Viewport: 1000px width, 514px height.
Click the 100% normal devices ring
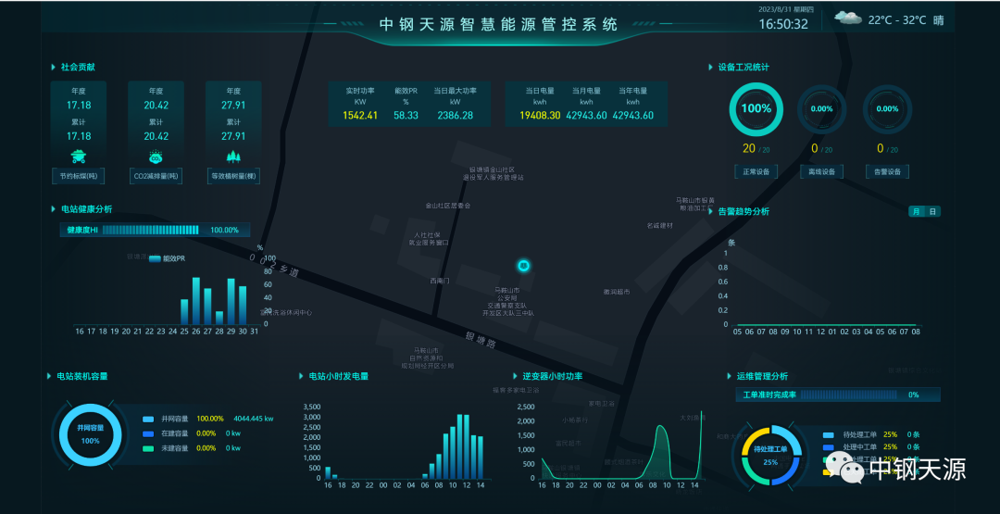(x=756, y=109)
